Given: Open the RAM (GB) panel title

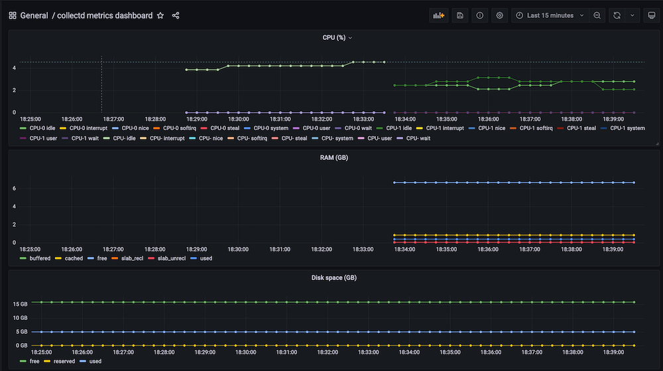Looking at the screenshot, I should [333, 158].
